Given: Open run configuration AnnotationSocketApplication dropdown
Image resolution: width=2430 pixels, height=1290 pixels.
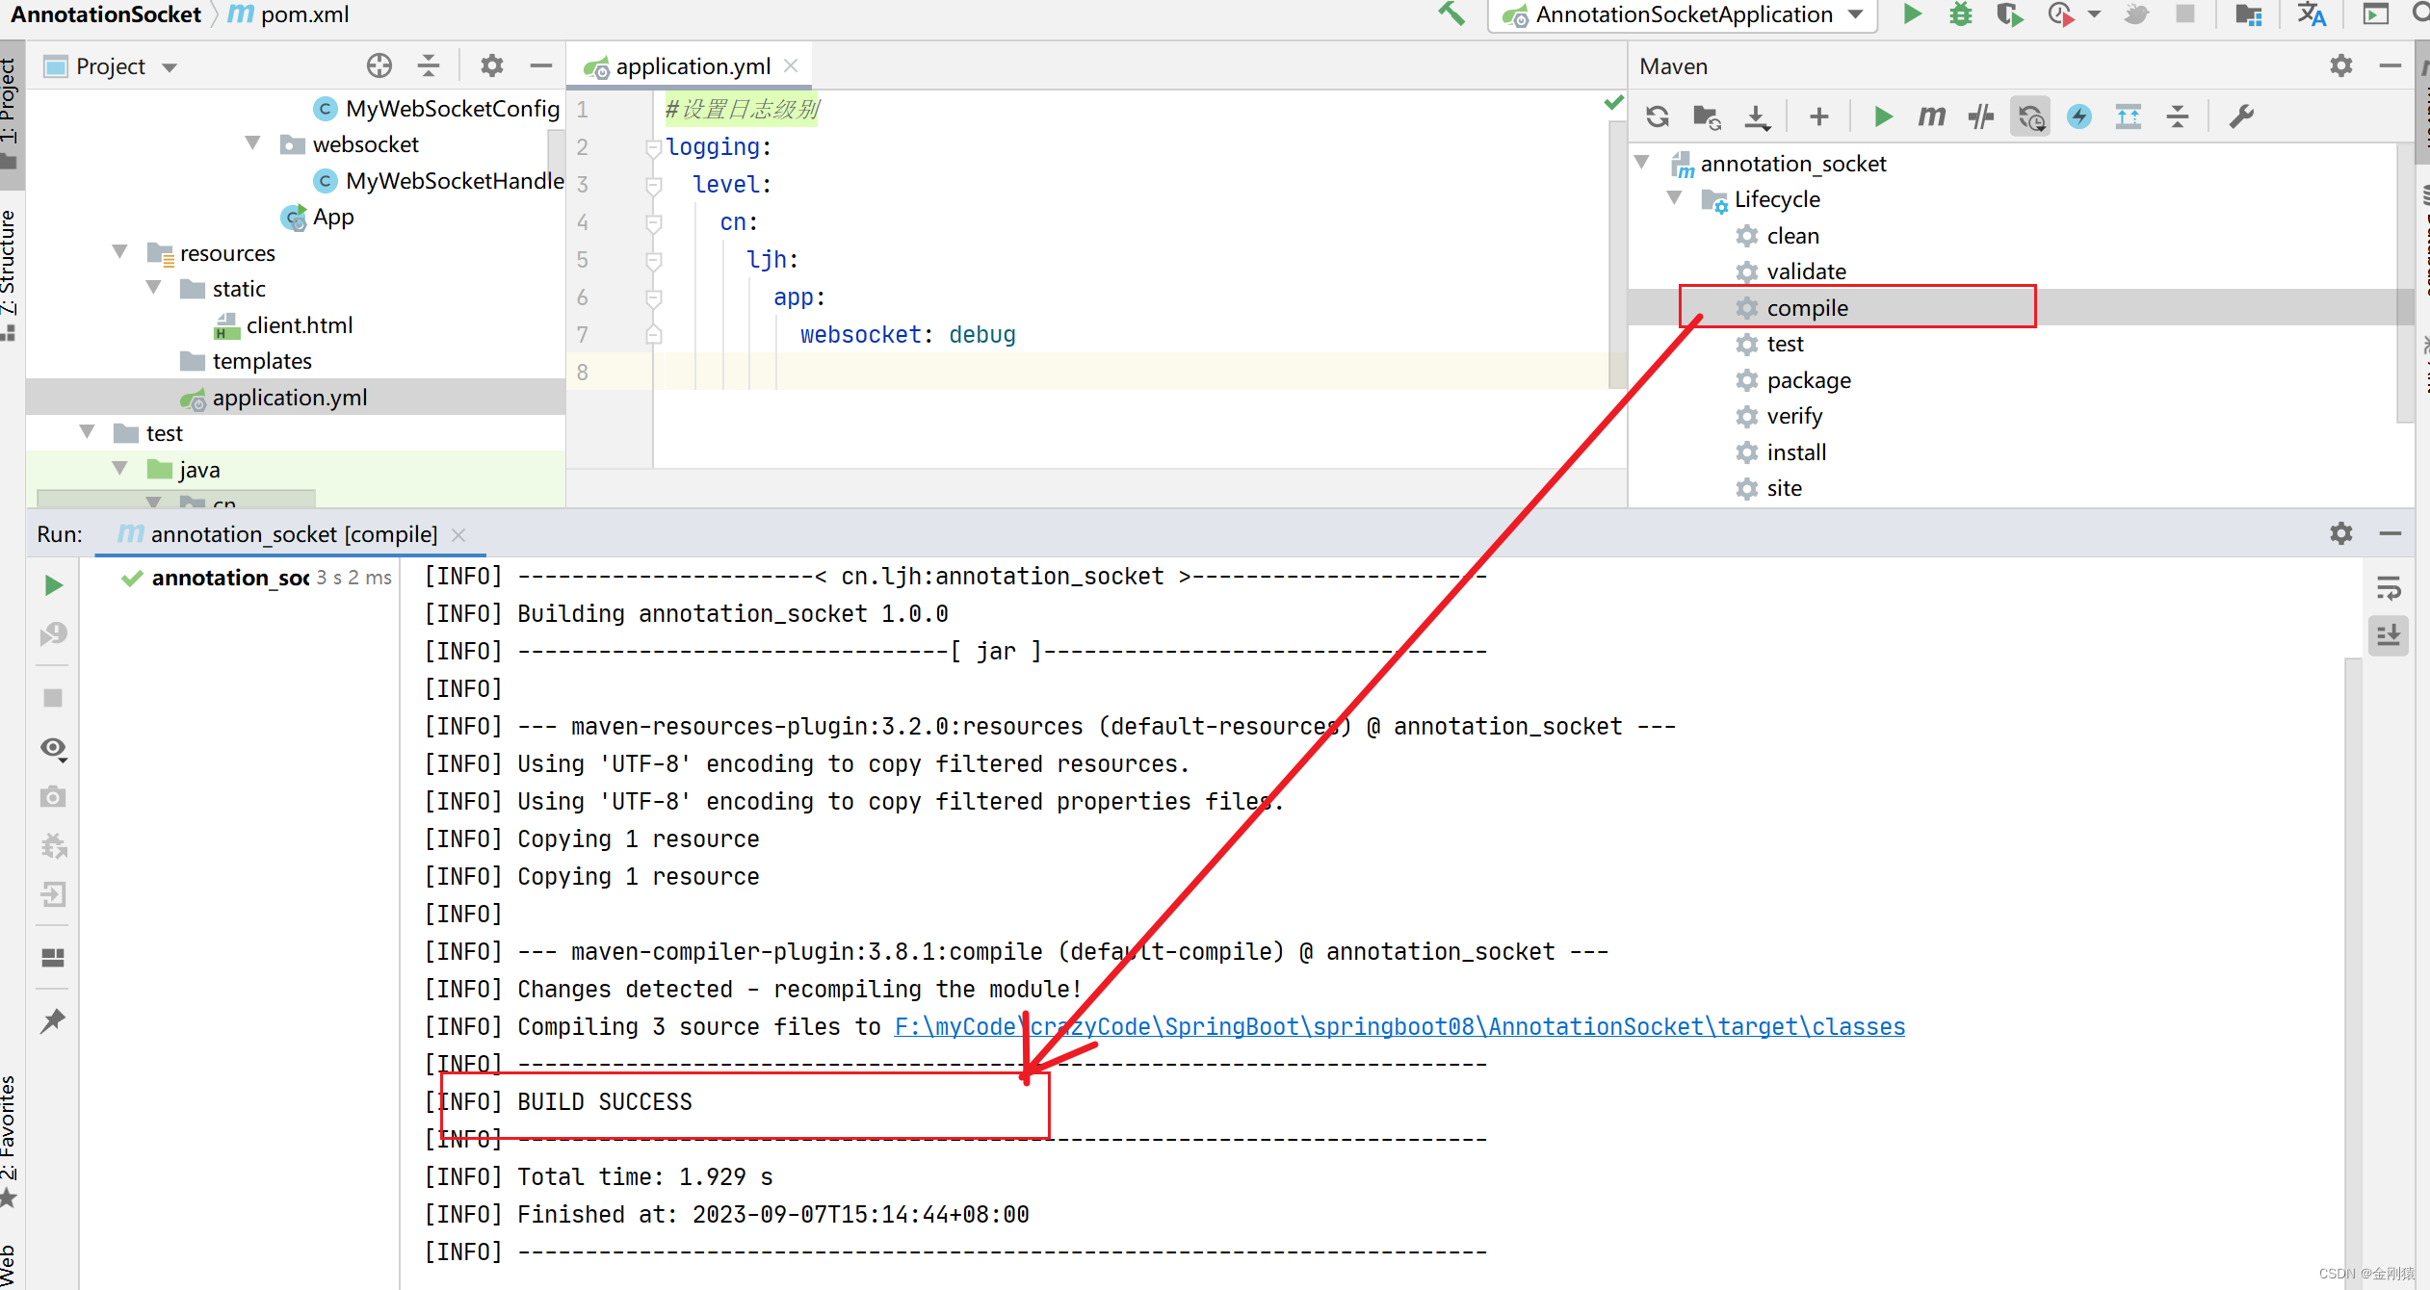Looking at the screenshot, I should click(1682, 14).
